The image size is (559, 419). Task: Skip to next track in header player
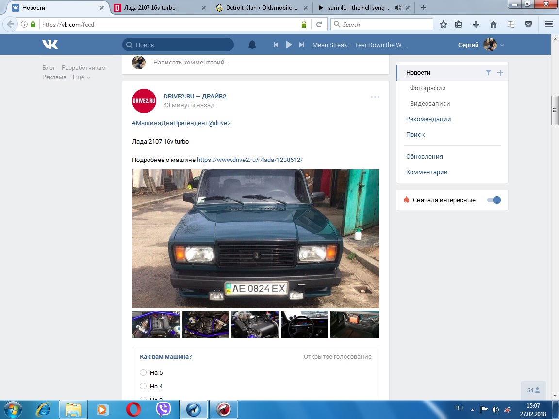pyautogui.click(x=301, y=45)
